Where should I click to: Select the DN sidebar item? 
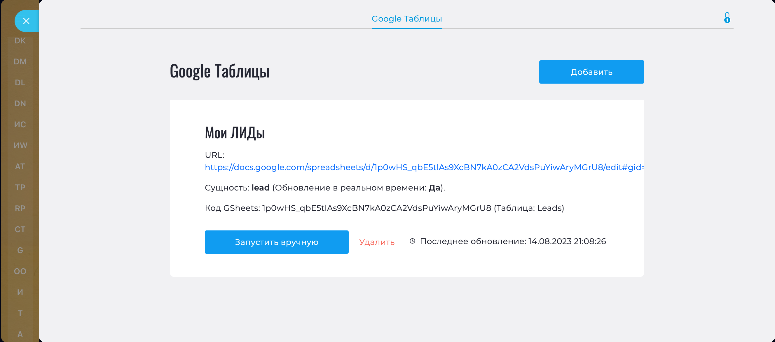(20, 104)
